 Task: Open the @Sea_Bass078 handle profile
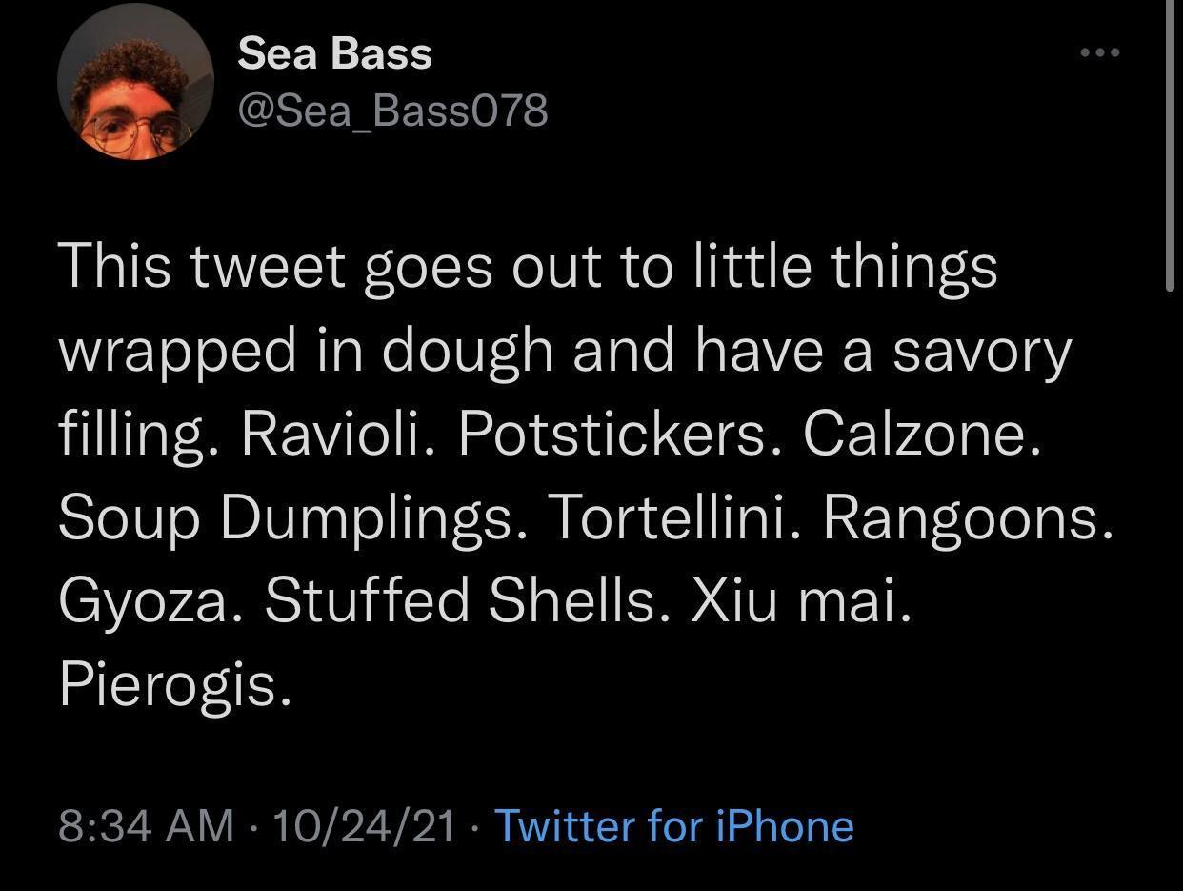(392, 111)
